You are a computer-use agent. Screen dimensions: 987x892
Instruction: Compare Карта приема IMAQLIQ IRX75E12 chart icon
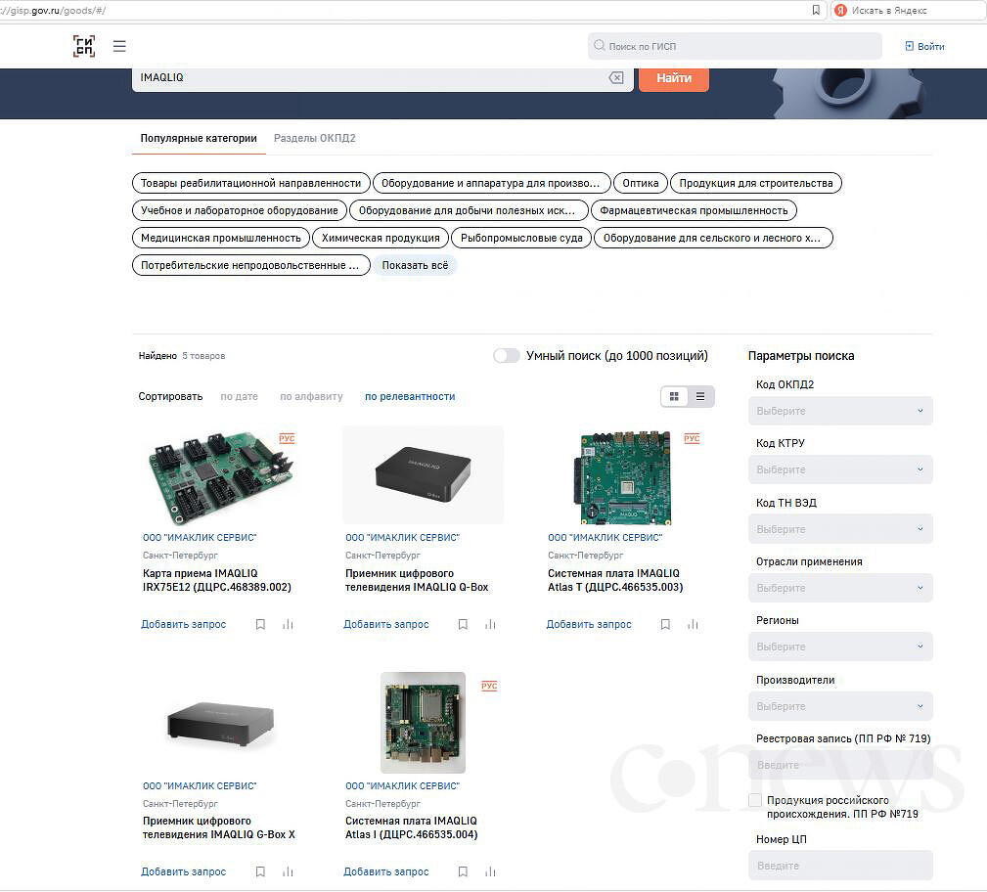[x=288, y=624]
